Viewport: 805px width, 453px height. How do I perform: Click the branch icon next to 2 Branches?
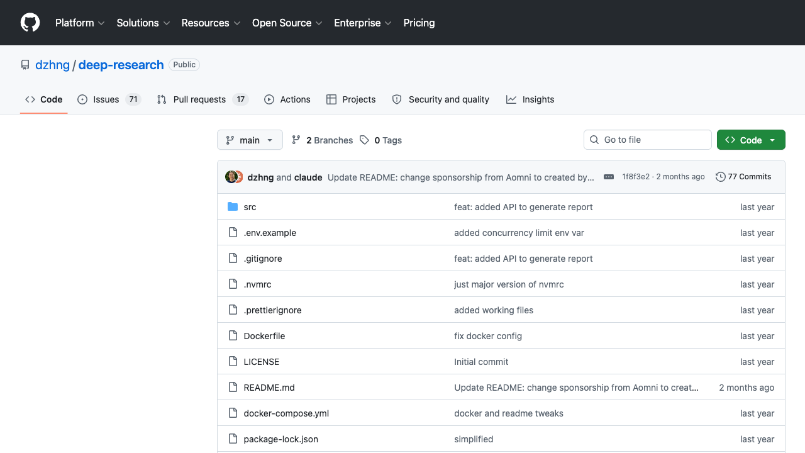click(296, 140)
